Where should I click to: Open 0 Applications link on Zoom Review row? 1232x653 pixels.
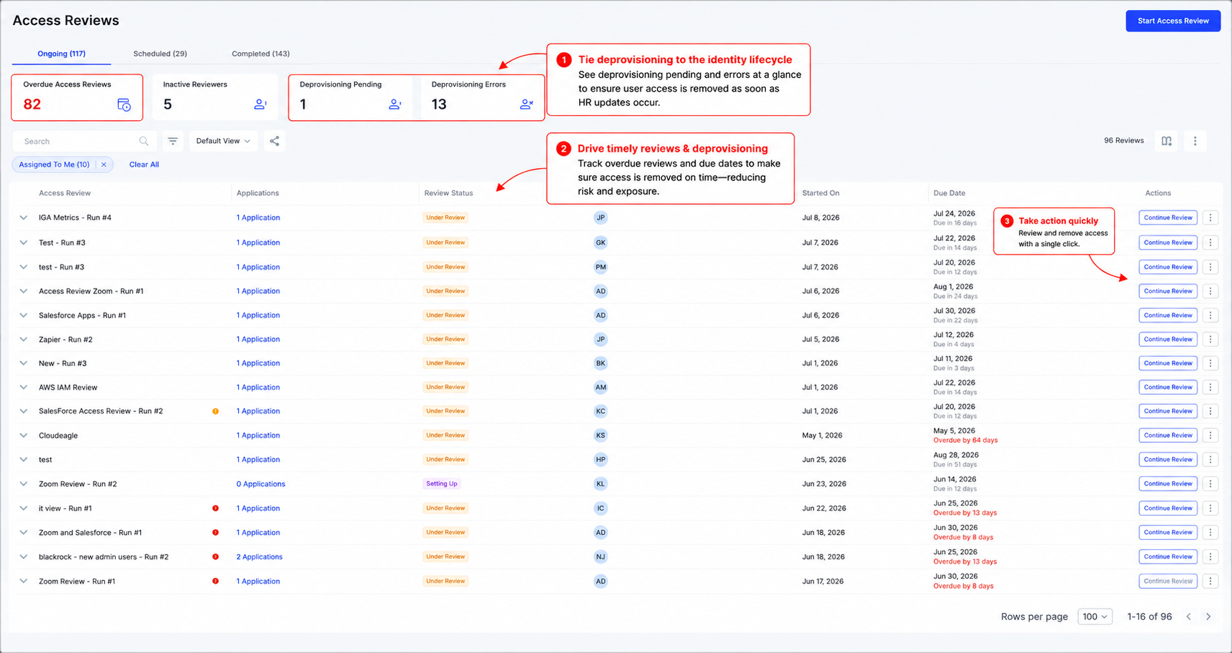pyautogui.click(x=261, y=484)
